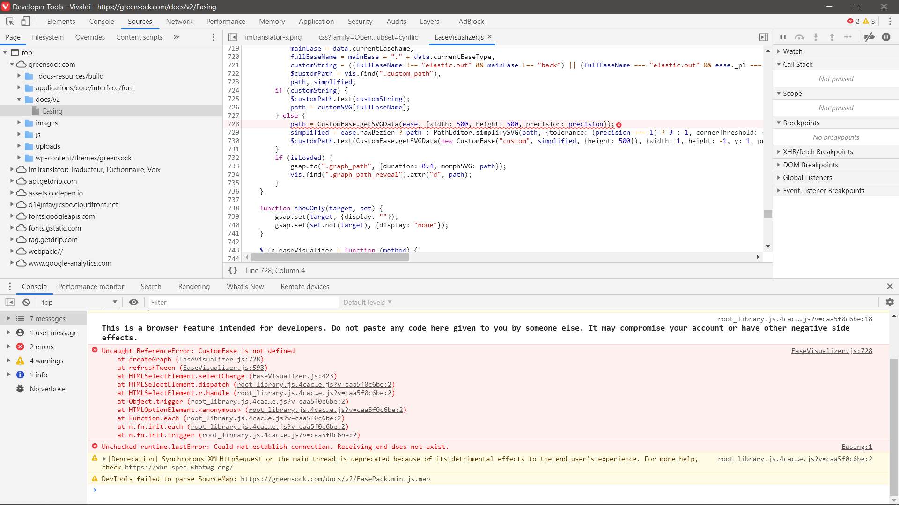This screenshot has width=899, height=505.
Task: Toggle live expression eye icon
Action: (133, 302)
